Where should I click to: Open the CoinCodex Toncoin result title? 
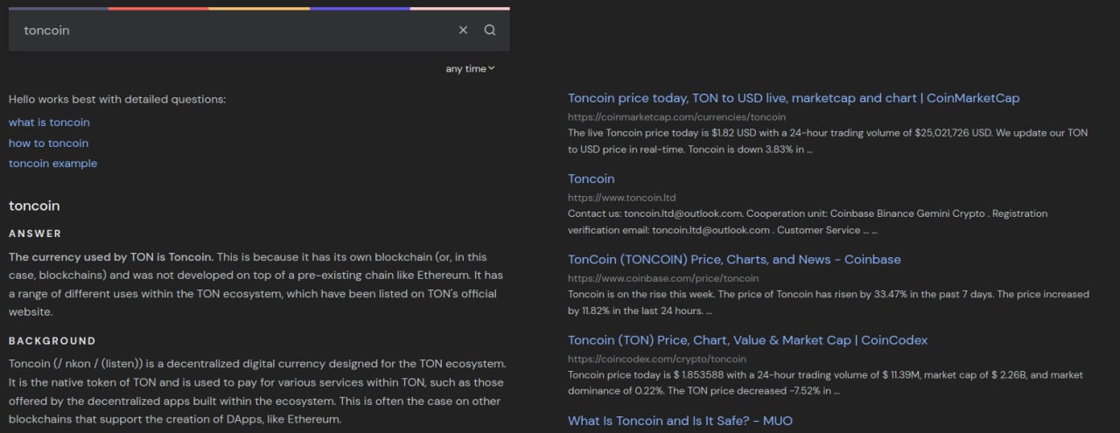click(747, 339)
